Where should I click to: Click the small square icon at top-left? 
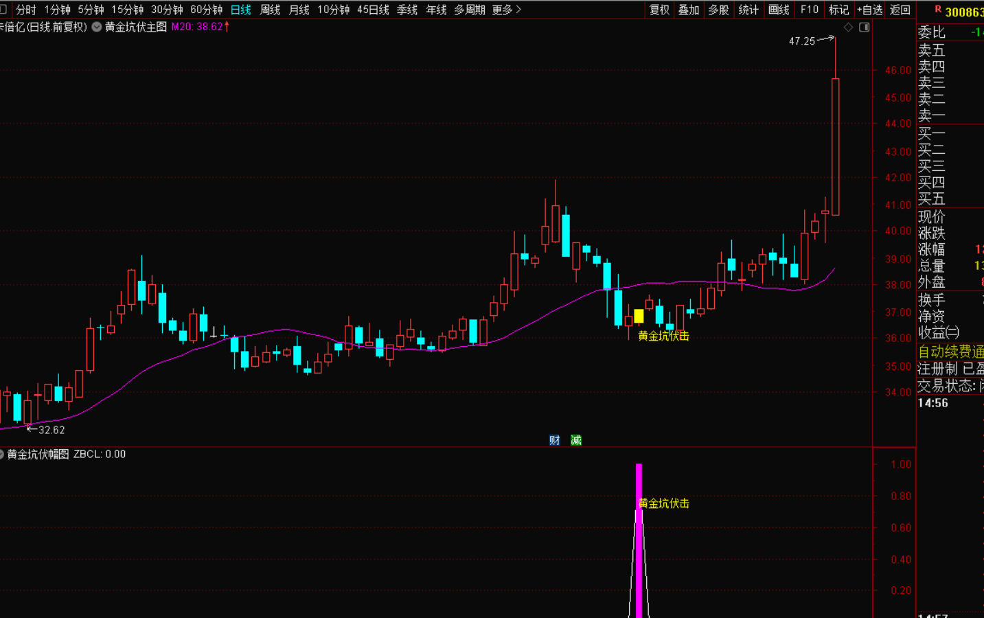(x=3, y=10)
